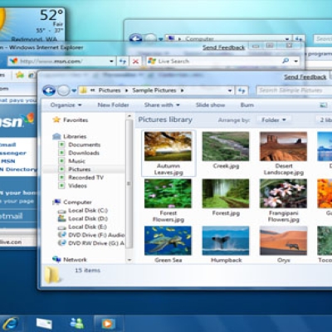
Task: Click refresh button beside Pictures address bar
Action: tap(242, 90)
